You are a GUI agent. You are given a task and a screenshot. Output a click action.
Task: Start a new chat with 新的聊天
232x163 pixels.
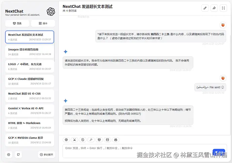point(46,155)
